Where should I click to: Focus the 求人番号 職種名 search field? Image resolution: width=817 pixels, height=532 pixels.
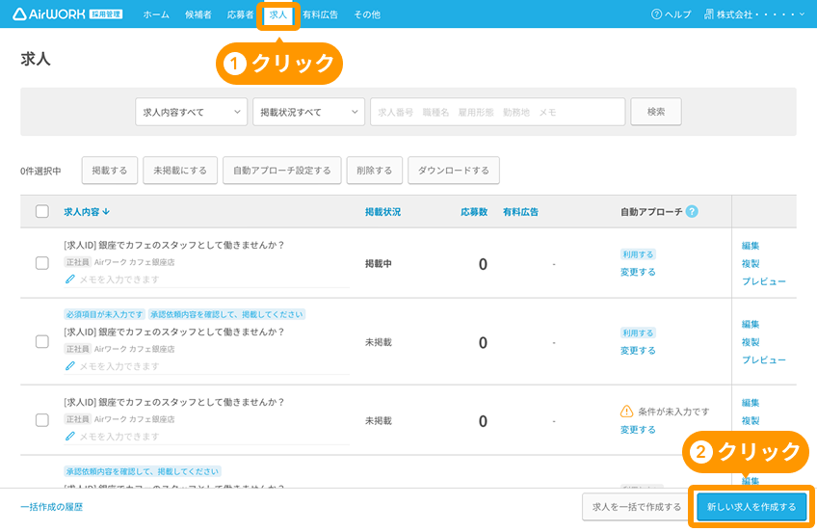(x=497, y=112)
